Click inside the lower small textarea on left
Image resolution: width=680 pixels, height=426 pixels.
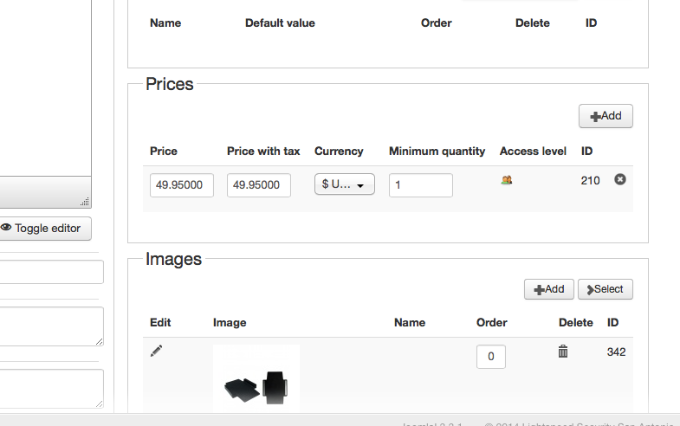coord(50,389)
